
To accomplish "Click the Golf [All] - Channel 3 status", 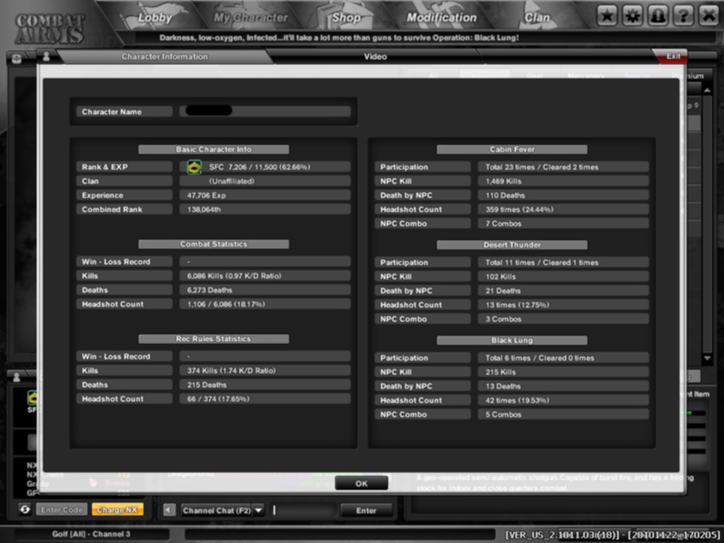I will point(91,534).
